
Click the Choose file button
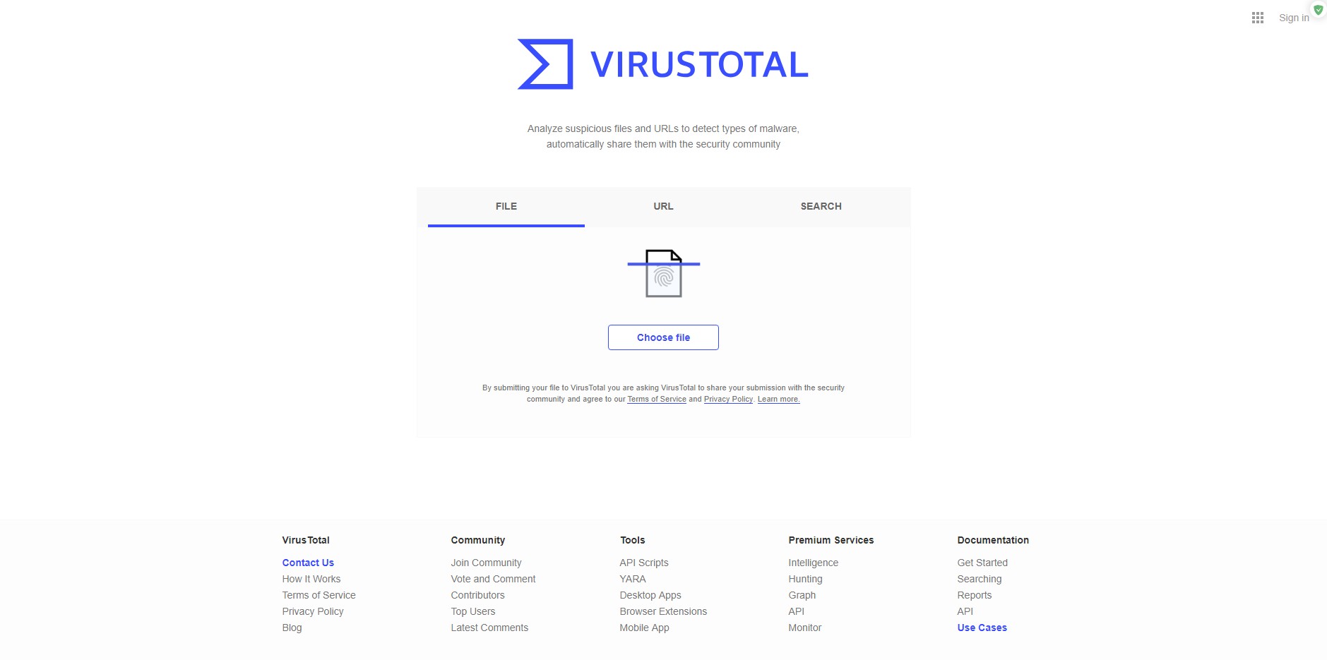click(663, 337)
